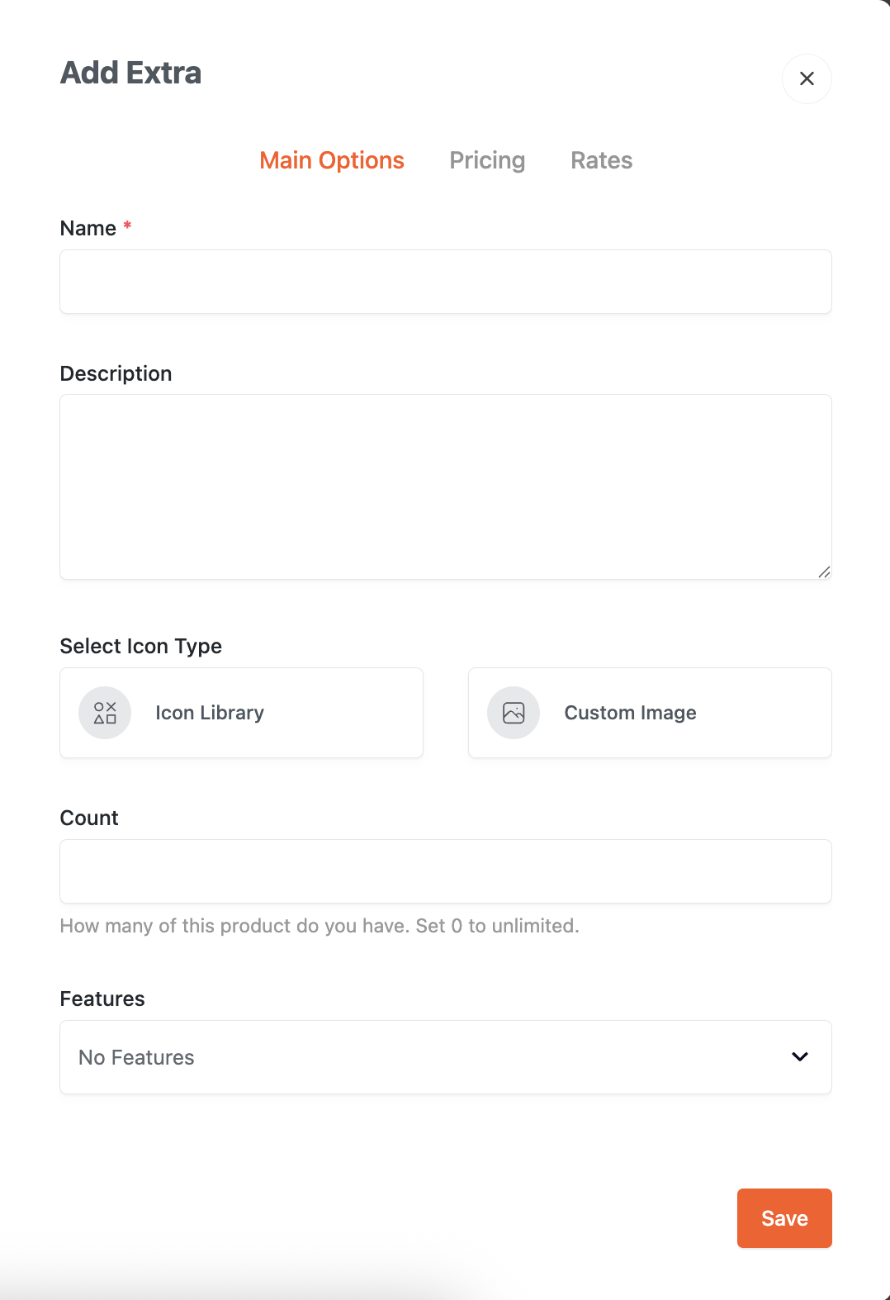Switch to the Main Options tab
The image size is (890, 1300).
tap(332, 160)
